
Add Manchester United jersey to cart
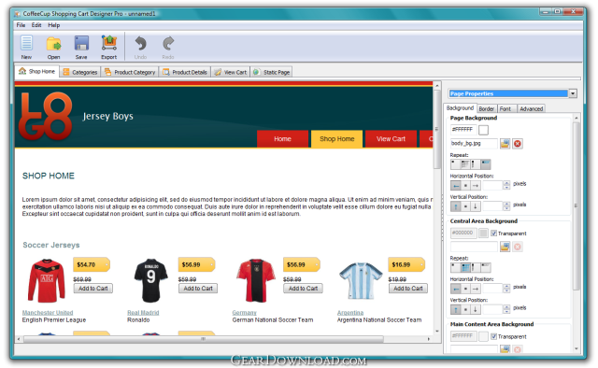(x=93, y=289)
